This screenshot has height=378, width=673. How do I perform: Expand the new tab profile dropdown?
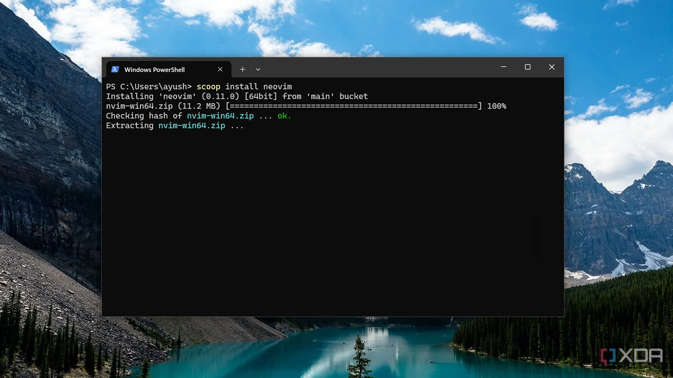click(x=258, y=70)
